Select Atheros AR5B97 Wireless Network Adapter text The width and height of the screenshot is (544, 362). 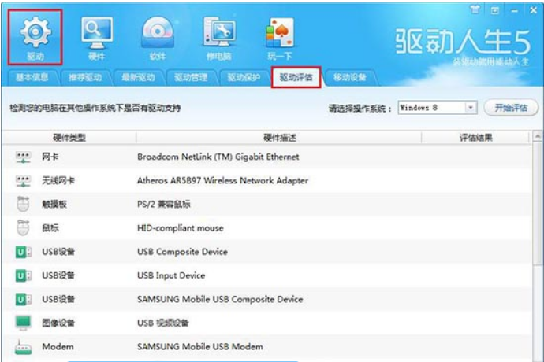click(223, 180)
